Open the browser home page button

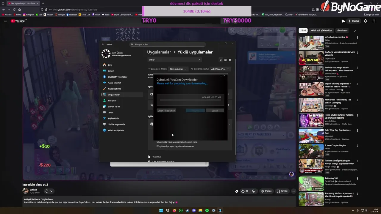20,10
